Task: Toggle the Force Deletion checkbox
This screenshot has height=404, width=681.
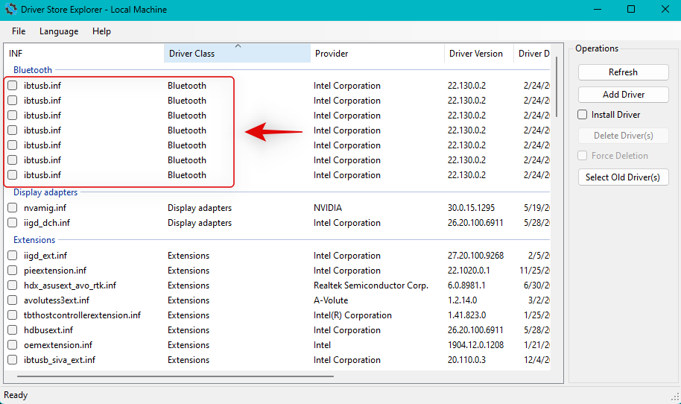Action: (x=583, y=156)
